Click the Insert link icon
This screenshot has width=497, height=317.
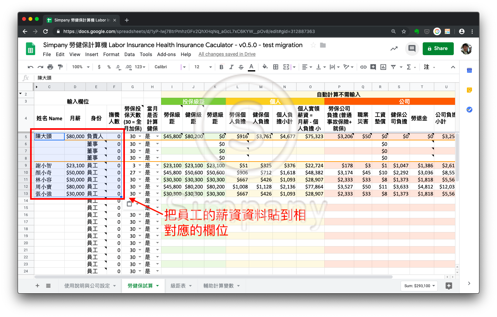[x=363, y=67]
